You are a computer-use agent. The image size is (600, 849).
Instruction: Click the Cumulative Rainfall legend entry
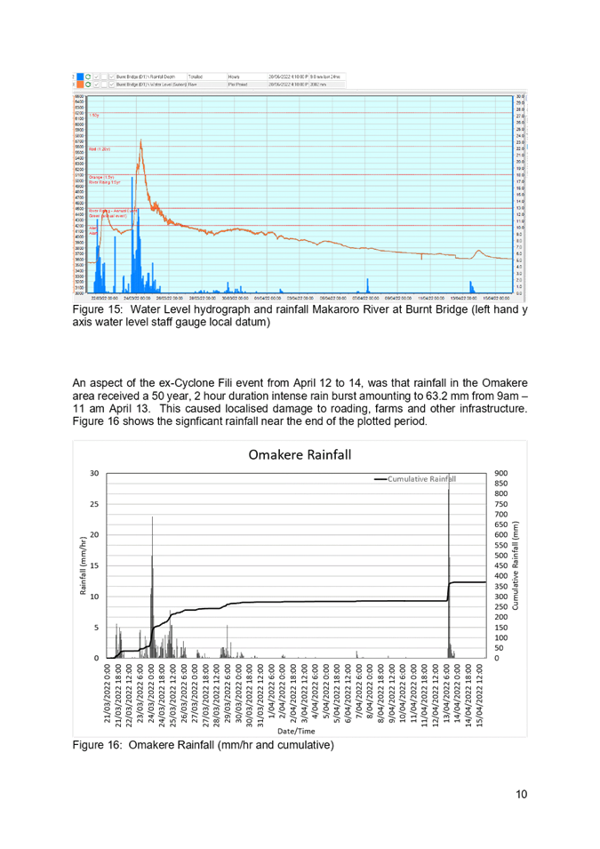click(x=415, y=478)
